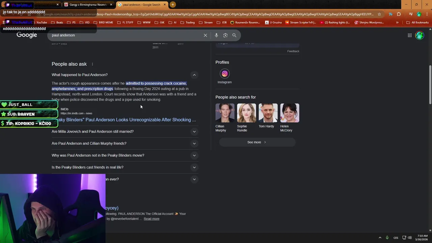
Task: Click the Feedback link
Action: (293, 51)
